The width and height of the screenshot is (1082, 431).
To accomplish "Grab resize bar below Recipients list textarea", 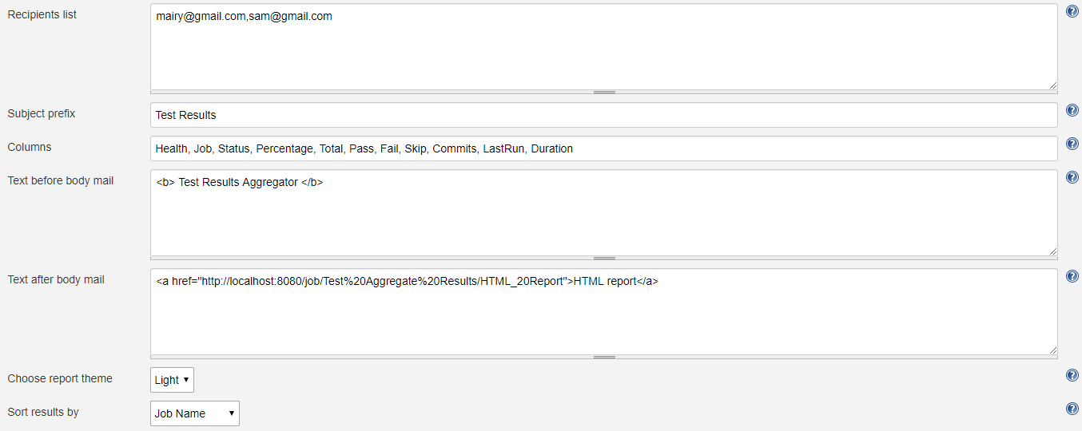I will [604, 93].
